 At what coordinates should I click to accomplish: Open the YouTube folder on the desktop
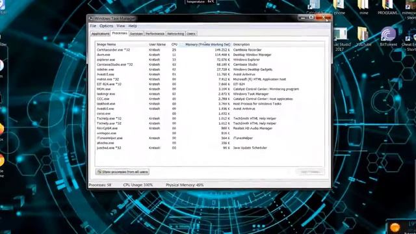363,37
